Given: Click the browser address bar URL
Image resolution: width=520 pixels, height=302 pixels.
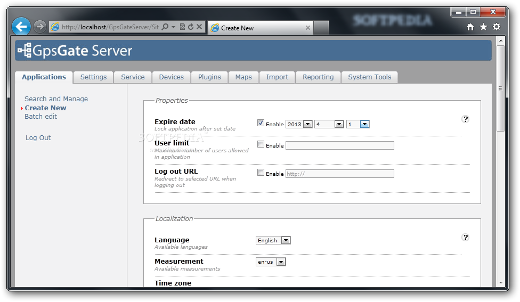Looking at the screenshot, I should [x=110, y=27].
